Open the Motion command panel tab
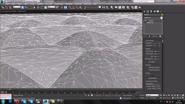Screen dimensions: 185x104 pyautogui.click(x=155, y=12)
